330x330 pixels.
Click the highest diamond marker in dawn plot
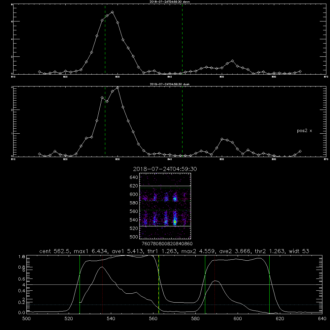pyautogui.click(x=113, y=12)
